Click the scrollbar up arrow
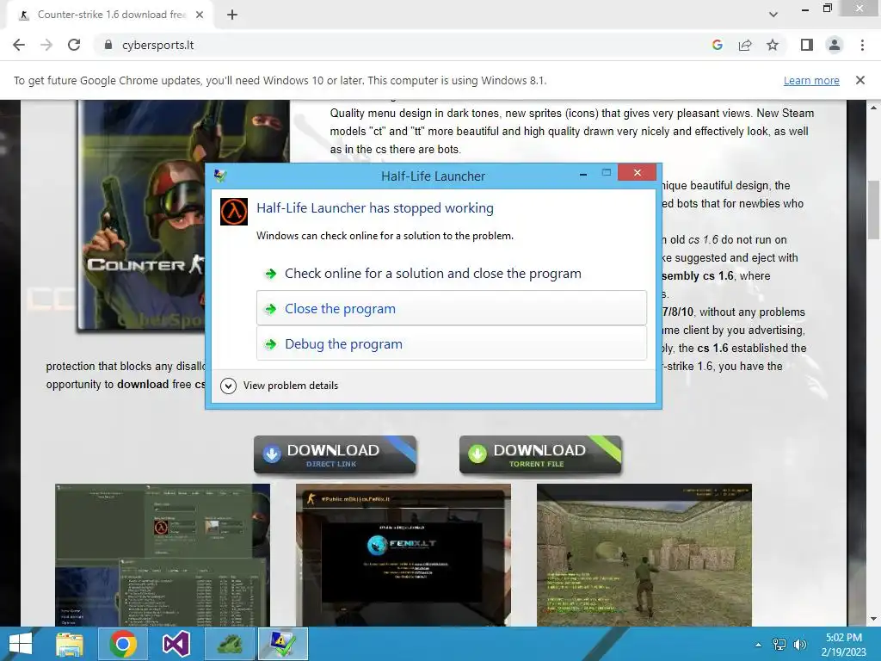This screenshot has height=661, width=881. 874,107
